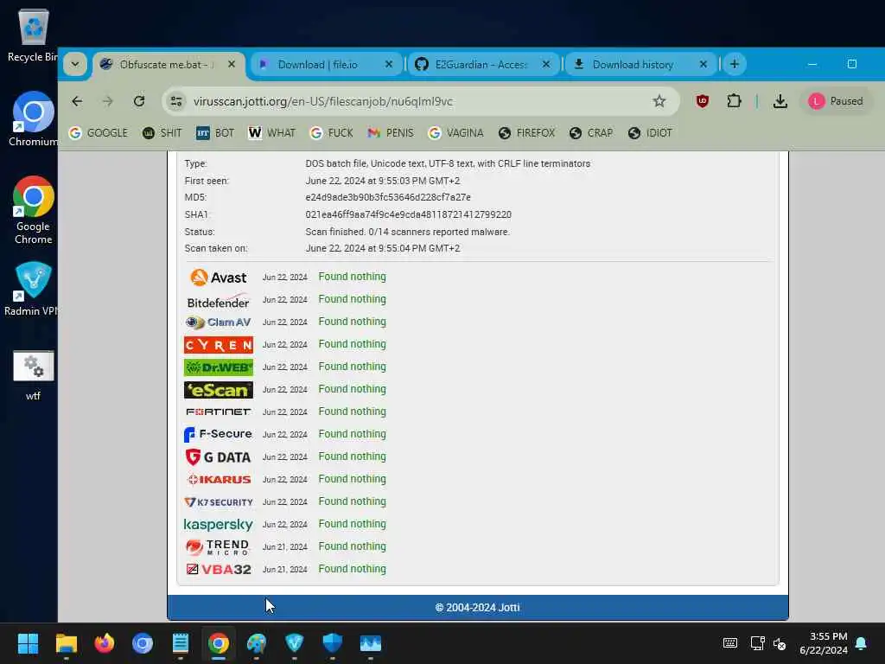Open the taskbar icon right of Windows Security

[370, 643]
